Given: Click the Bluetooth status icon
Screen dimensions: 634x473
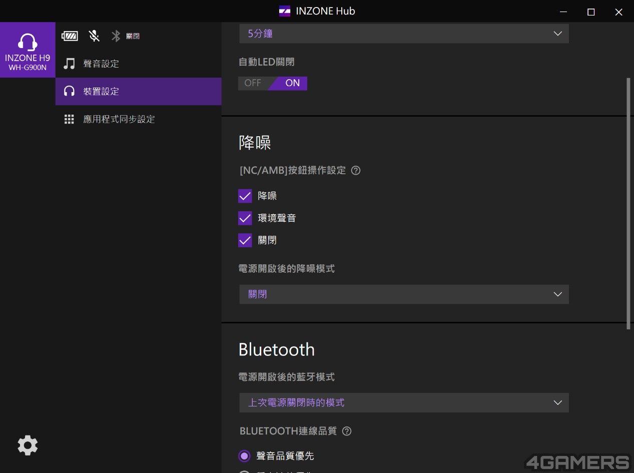Looking at the screenshot, I should pos(116,36).
